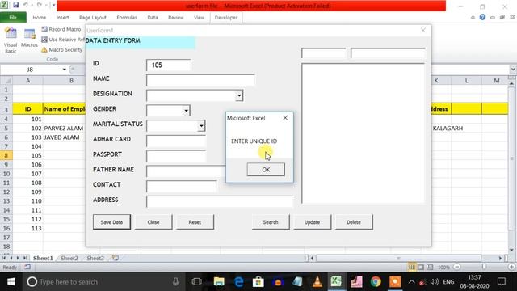Screen dimensions: 517x291
Task: Switch to the Sheet2 tab
Action: (x=69, y=259)
